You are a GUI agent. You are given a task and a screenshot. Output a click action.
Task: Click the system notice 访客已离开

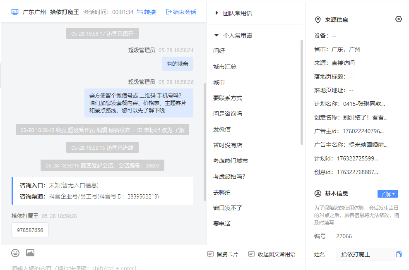click(x=102, y=33)
